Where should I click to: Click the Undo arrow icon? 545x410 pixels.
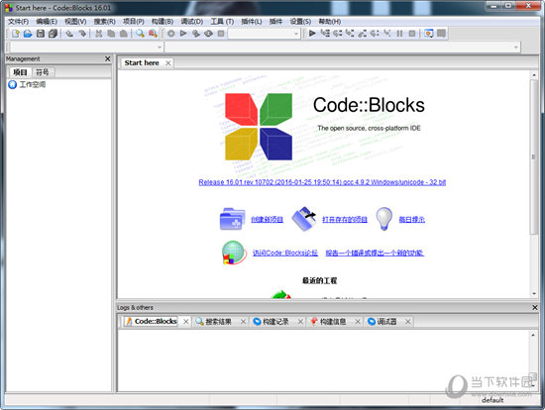[x=69, y=34]
